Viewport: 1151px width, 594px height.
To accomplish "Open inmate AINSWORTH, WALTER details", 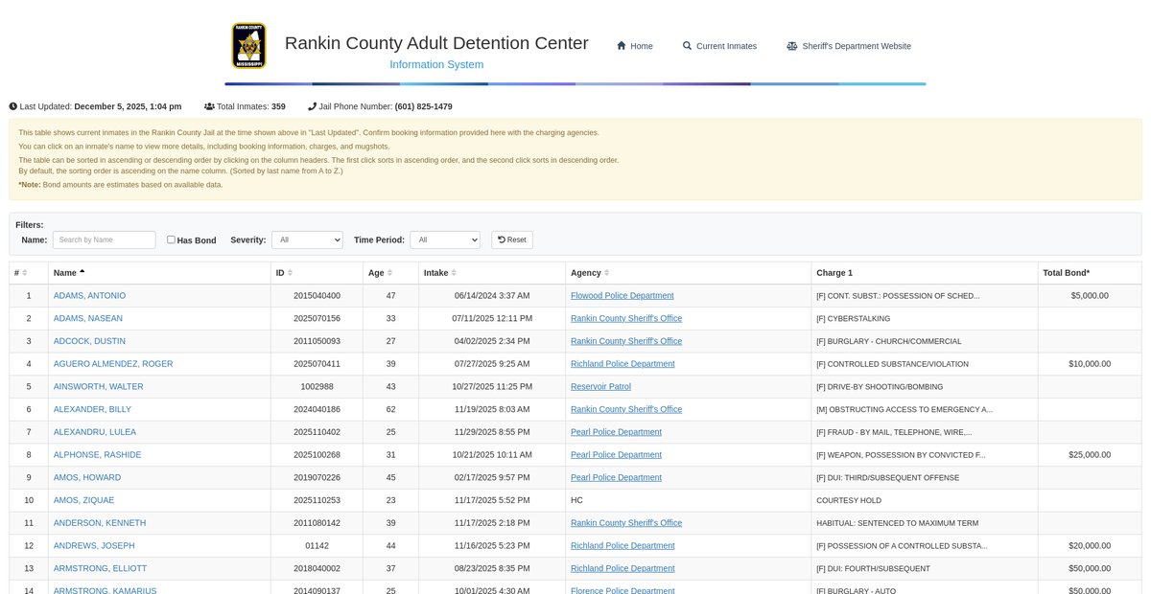I will [x=99, y=387].
